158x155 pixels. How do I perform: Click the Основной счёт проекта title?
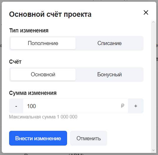pos(50,14)
